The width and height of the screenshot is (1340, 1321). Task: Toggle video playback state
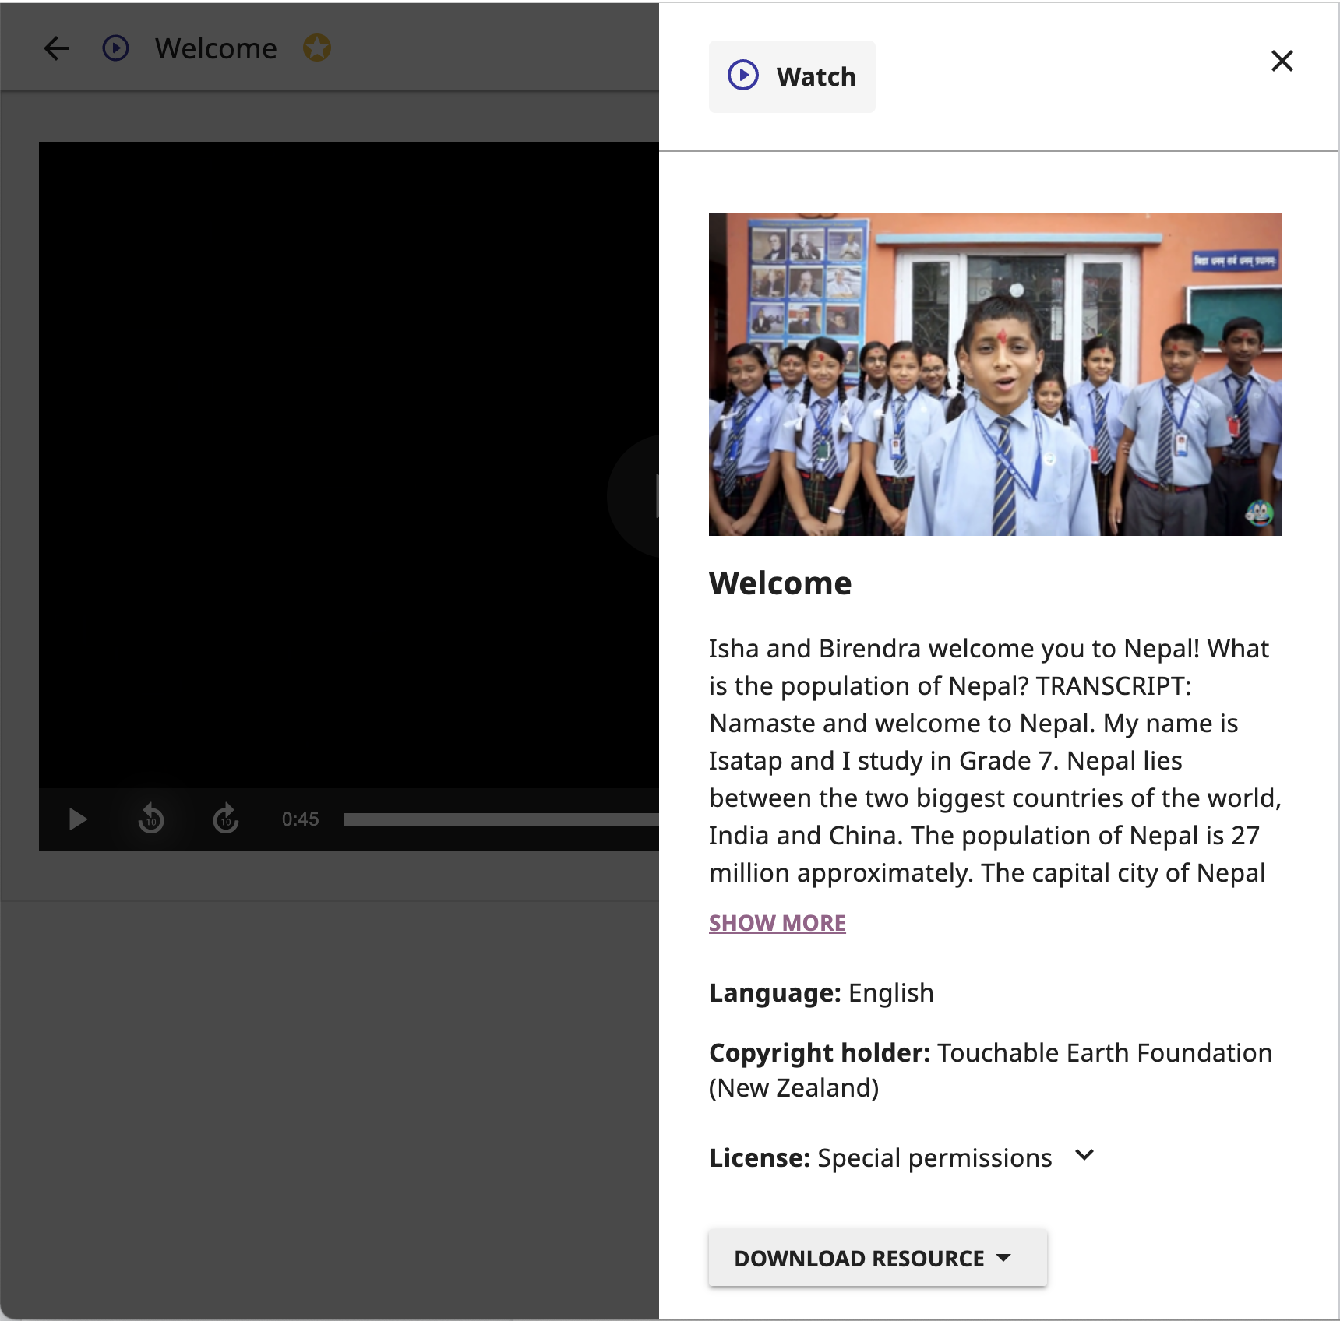(x=77, y=819)
